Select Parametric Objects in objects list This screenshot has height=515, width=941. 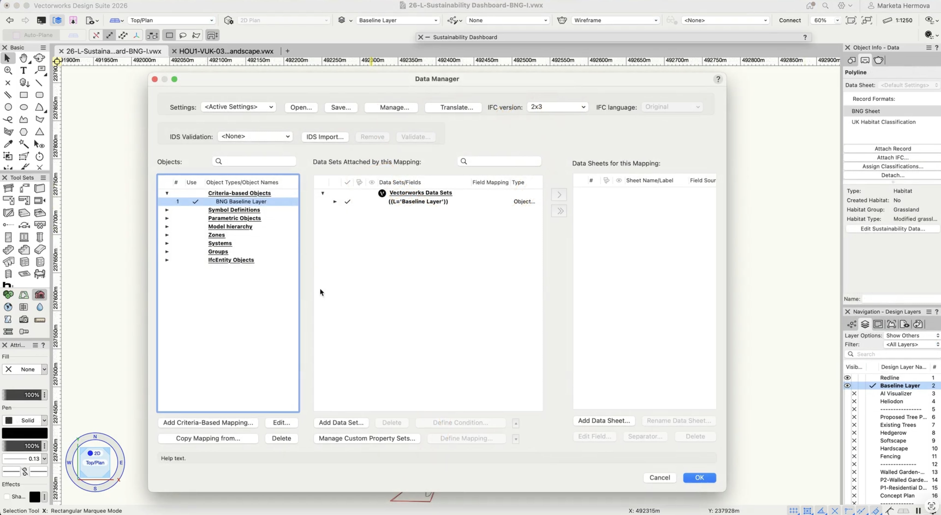click(x=234, y=218)
